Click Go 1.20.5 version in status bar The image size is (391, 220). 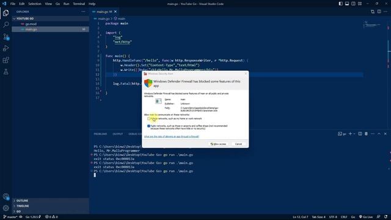[33, 217]
